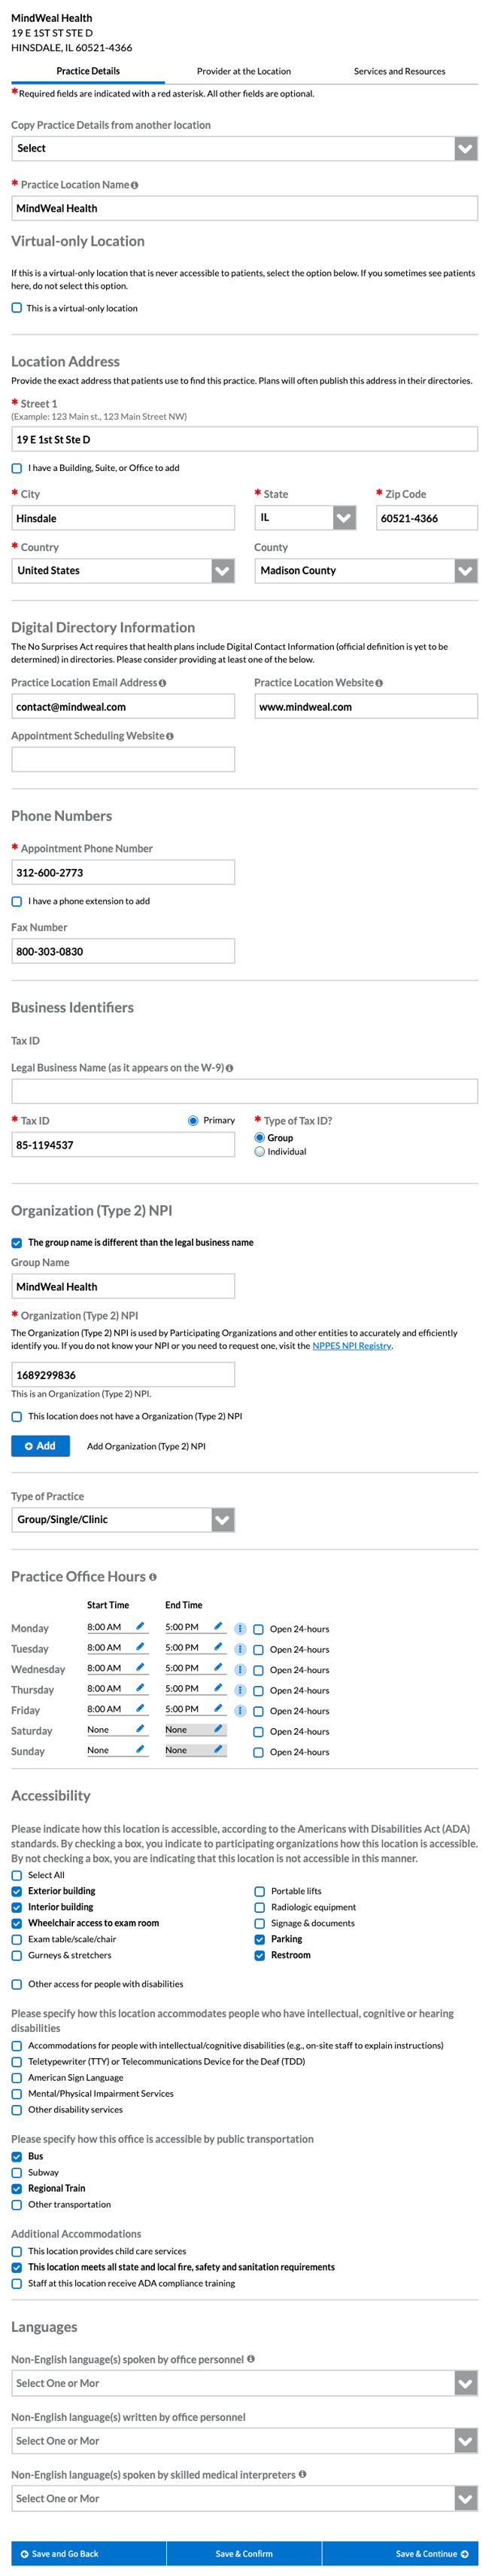This screenshot has width=504, height=2576.
Task: Edit Monday start time with pencil icon
Action: pos(140,1627)
